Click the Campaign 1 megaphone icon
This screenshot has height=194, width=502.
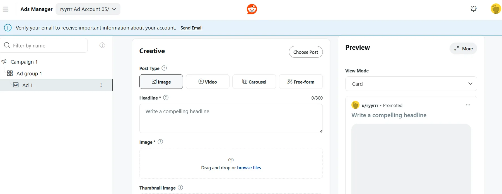coord(4,61)
